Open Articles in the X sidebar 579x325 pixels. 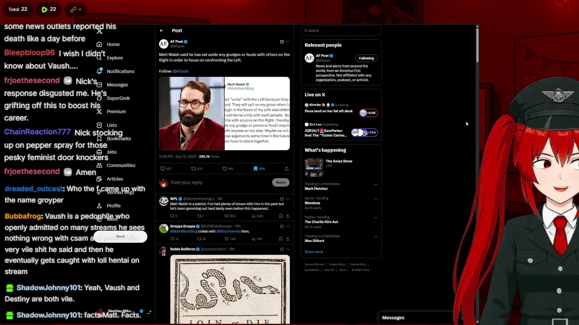pos(110,179)
